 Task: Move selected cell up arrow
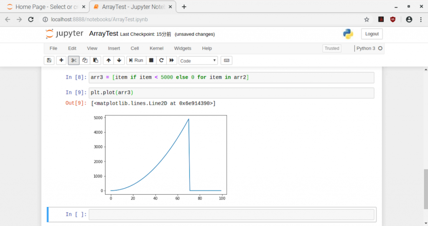(109, 60)
